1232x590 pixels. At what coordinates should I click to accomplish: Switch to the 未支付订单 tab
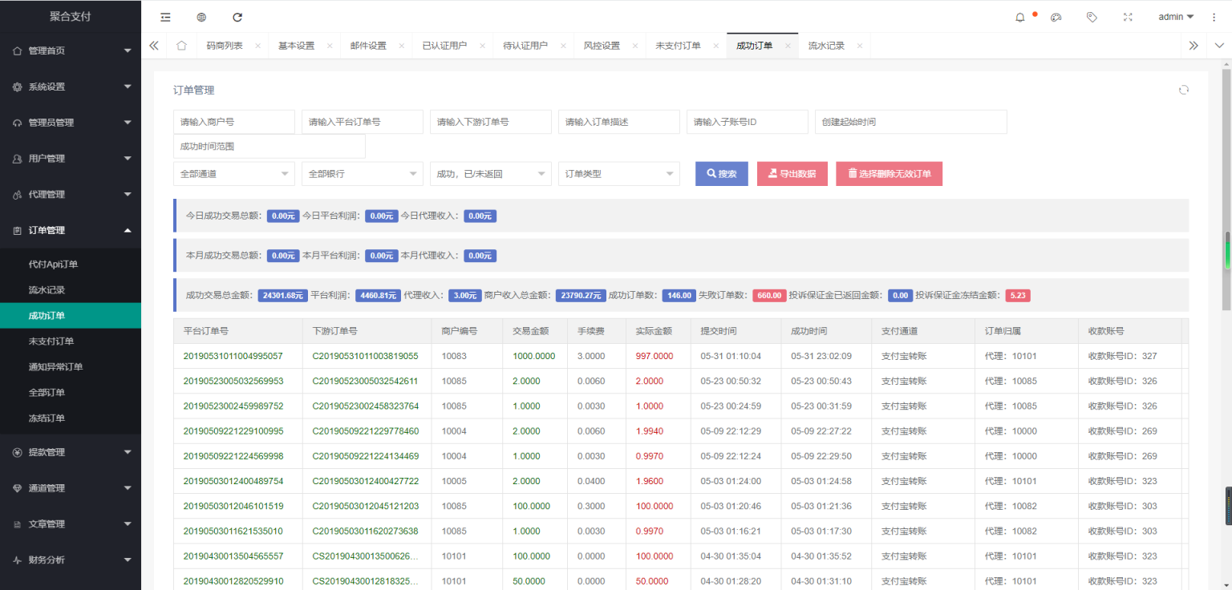pos(678,46)
